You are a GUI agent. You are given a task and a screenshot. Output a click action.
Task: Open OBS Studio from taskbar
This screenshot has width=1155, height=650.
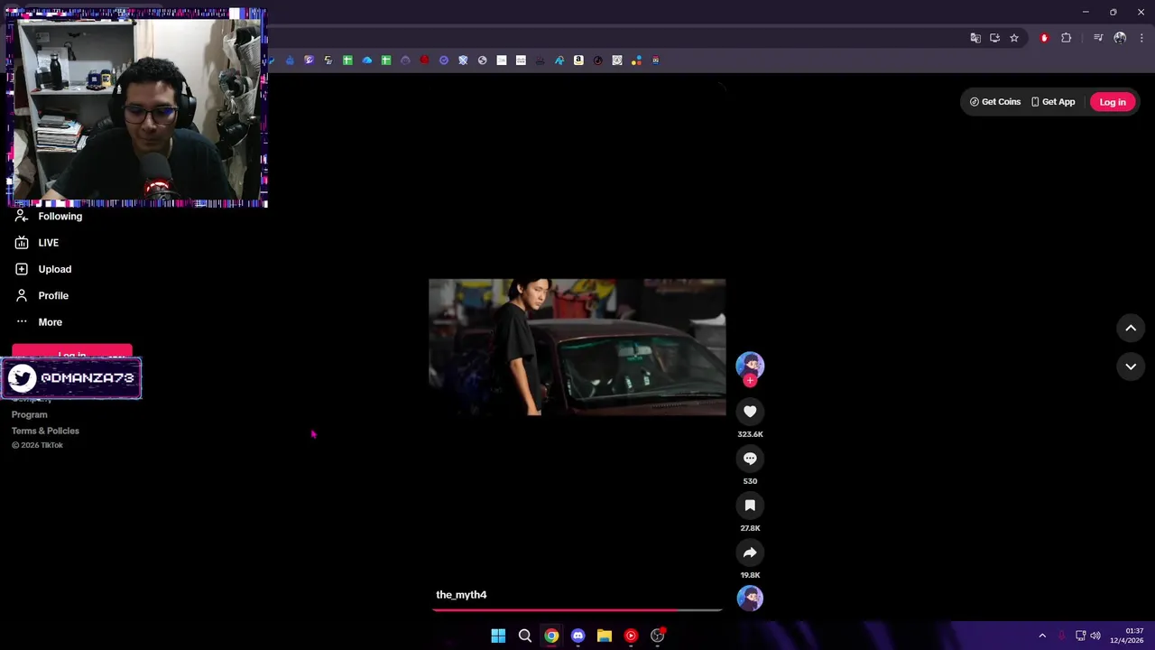pos(658,636)
